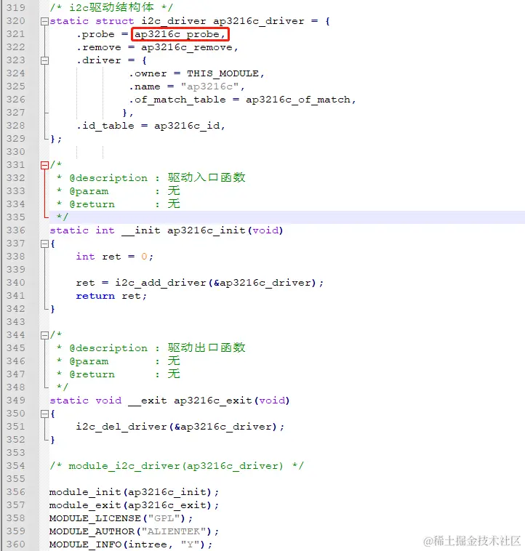Click ap3216c_of_match on line 326

(298, 100)
